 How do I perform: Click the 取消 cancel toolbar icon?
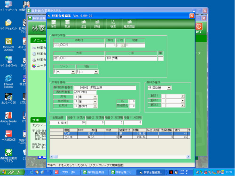point(67,24)
